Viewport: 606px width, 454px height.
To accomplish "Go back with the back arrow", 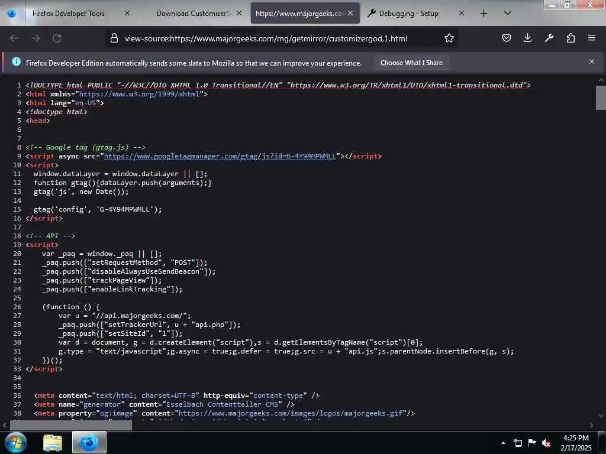I will tap(14, 38).
